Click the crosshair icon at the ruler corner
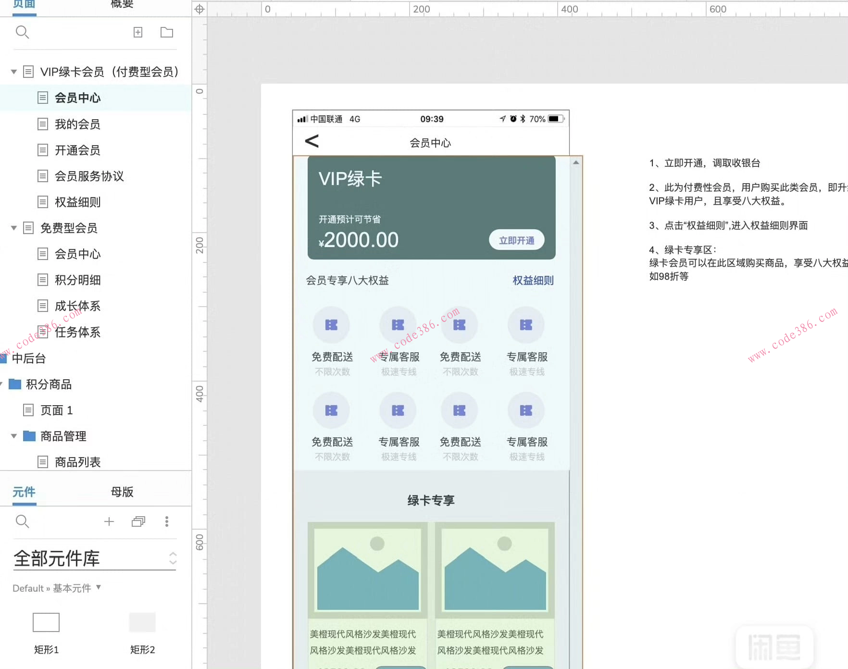The width and height of the screenshot is (848, 669). (199, 9)
